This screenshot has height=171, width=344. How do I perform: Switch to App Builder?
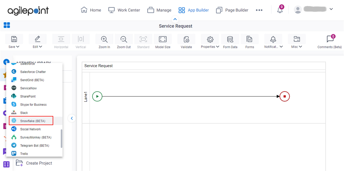[x=193, y=10]
